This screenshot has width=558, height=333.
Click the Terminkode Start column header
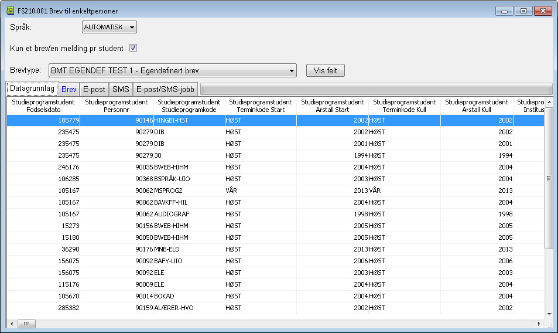tap(261, 106)
